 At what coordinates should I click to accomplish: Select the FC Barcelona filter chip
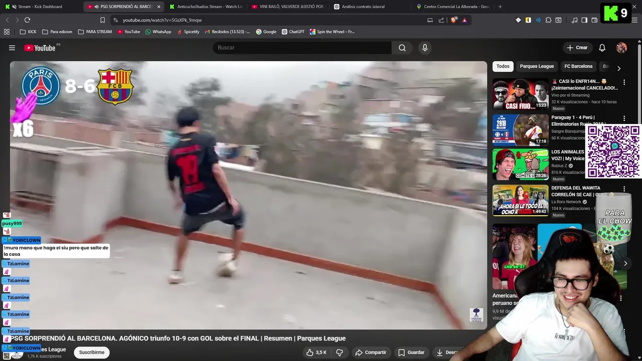coord(578,66)
